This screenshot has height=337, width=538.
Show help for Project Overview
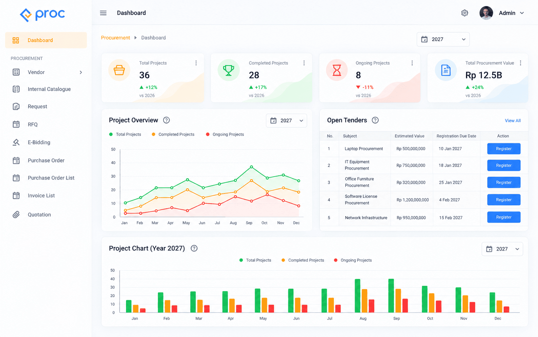click(166, 120)
